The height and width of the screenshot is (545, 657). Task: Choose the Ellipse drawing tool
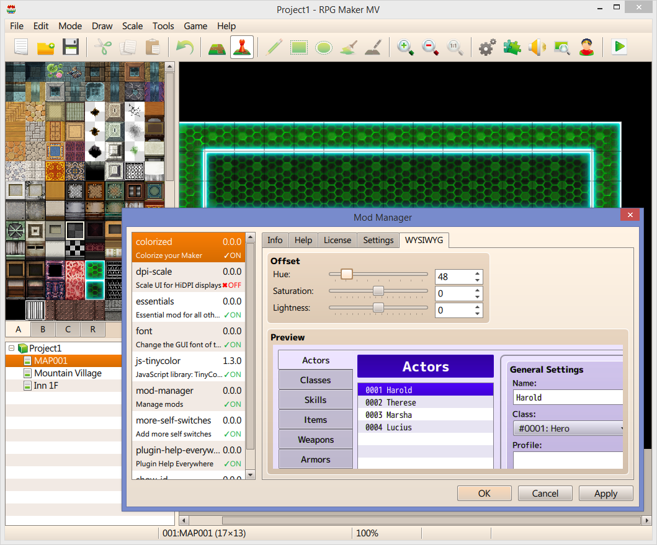(323, 47)
